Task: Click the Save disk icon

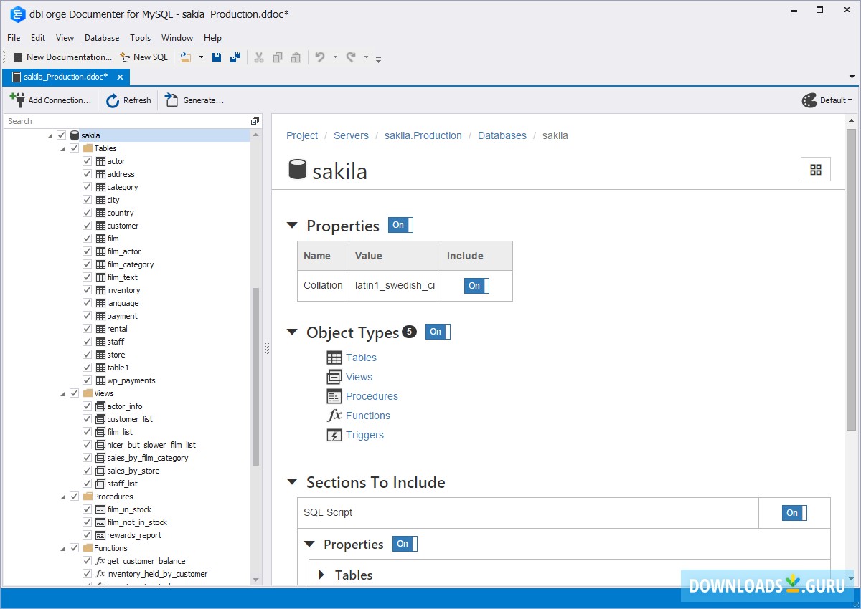Action: point(217,57)
